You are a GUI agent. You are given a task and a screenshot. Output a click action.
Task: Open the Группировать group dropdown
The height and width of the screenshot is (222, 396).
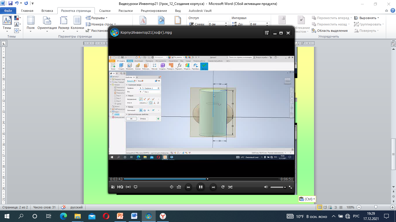(x=369, y=24)
